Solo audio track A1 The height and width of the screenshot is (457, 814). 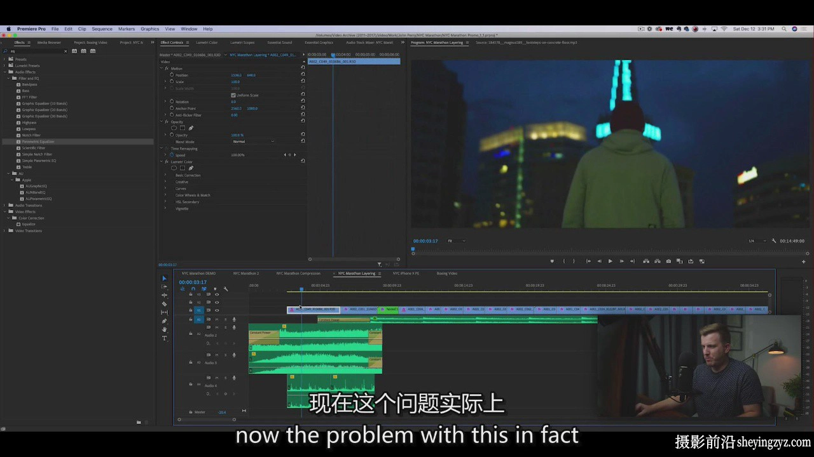point(225,319)
